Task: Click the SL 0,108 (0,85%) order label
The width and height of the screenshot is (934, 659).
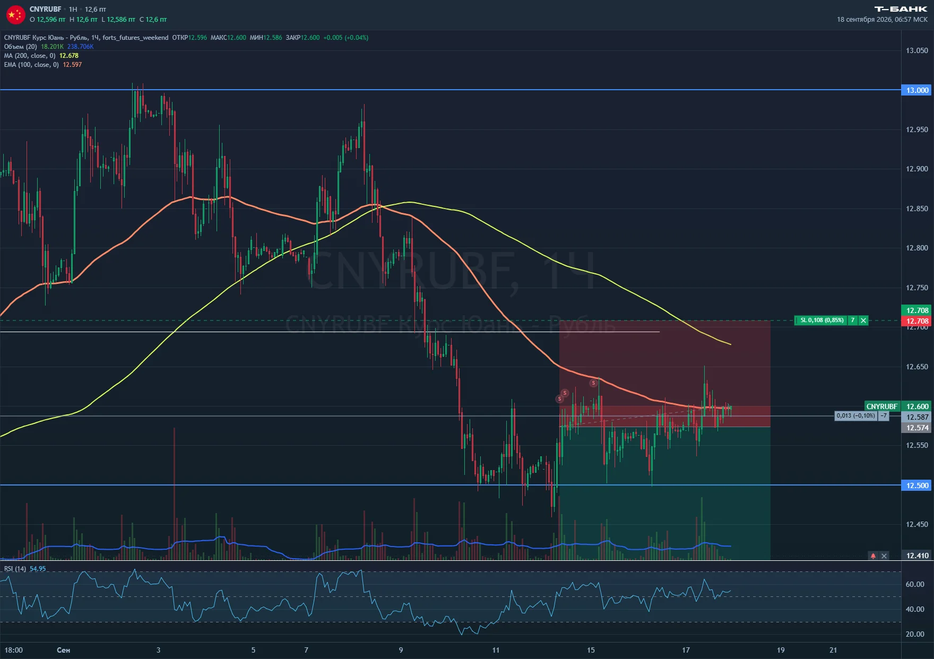Action: (821, 320)
